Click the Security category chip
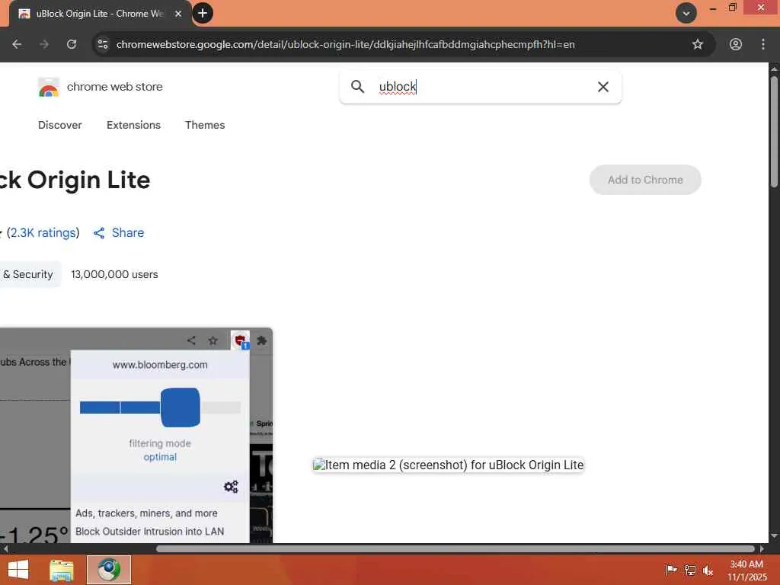The image size is (780, 585). [x=30, y=274]
